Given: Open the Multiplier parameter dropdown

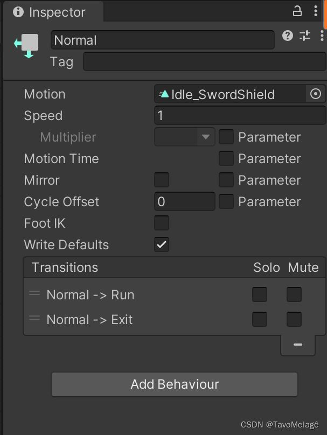Looking at the screenshot, I should [185, 137].
